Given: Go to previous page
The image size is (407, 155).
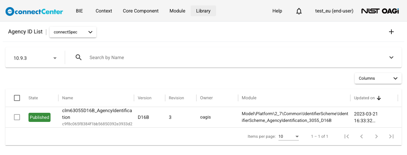Looking at the screenshot, I should (362, 136).
